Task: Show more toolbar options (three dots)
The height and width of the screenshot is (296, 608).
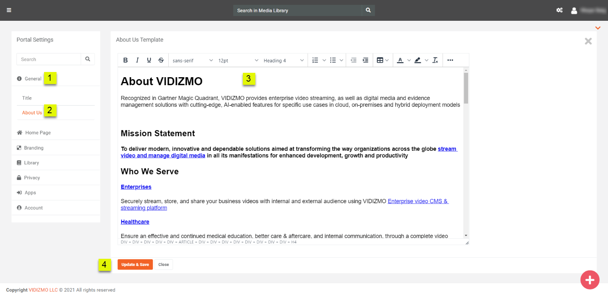Action: click(x=450, y=60)
